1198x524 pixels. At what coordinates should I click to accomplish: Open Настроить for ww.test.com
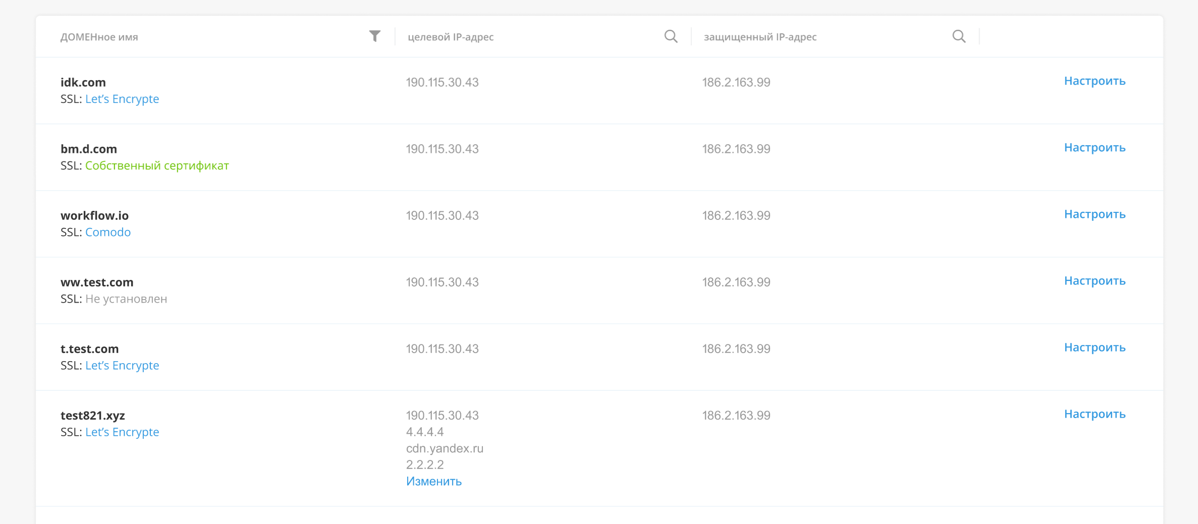pyautogui.click(x=1095, y=280)
